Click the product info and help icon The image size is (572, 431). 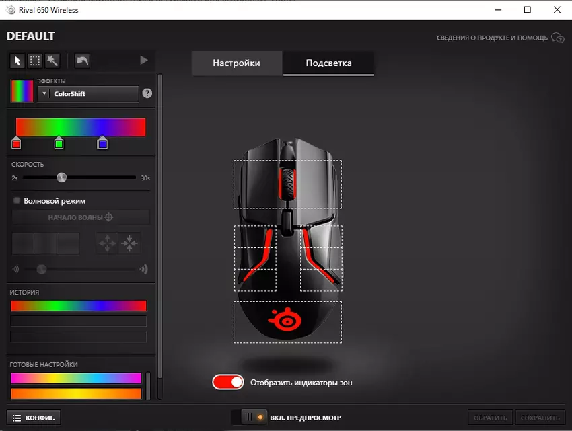pyautogui.click(x=557, y=38)
